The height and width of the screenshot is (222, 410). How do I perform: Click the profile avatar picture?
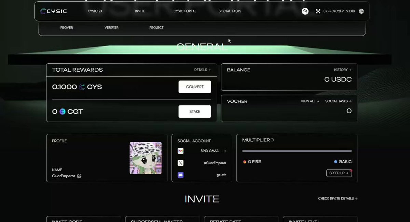pyautogui.click(x=146, y=158)
